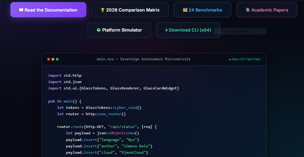Screen dimensions: 304x157
Task: Click the book icon on Documentation button
Action: 21,10
